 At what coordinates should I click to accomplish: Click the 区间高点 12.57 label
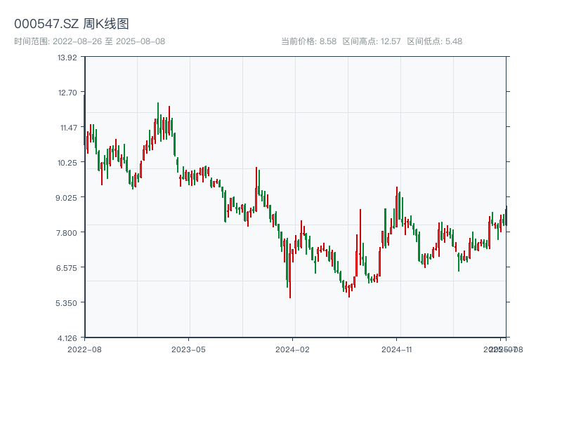click(x=371, y=41)
